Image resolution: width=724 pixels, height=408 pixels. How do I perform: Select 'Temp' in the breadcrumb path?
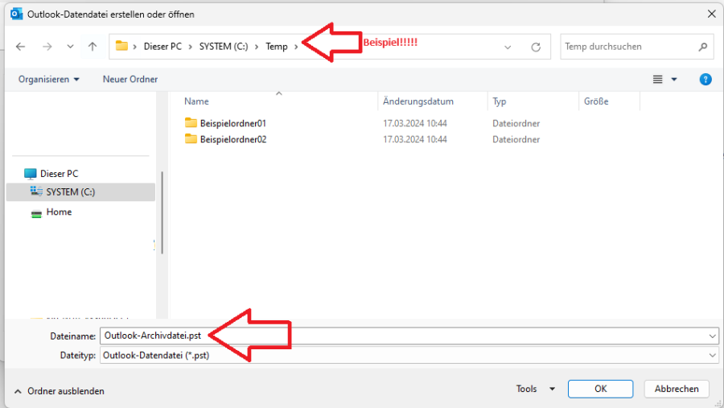point(277,47)
